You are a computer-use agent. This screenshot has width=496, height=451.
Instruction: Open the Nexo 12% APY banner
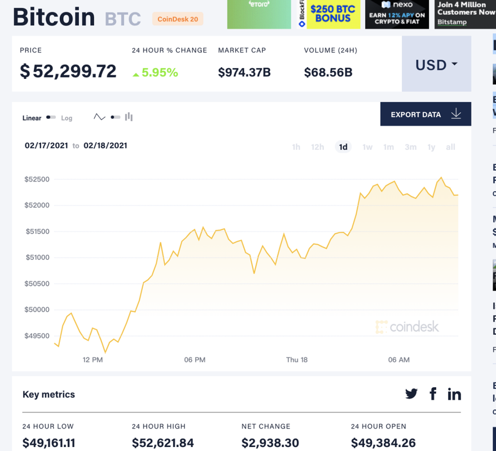pyautogui.click(x=397, y=14)
